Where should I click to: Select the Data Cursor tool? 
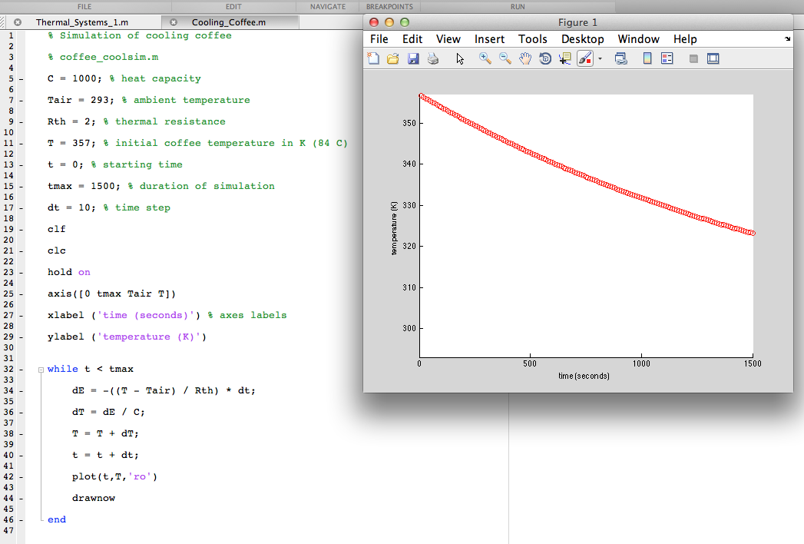click(566, 58)
